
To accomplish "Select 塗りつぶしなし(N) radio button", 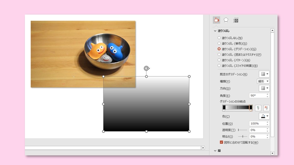I will (x=219, y=38).
